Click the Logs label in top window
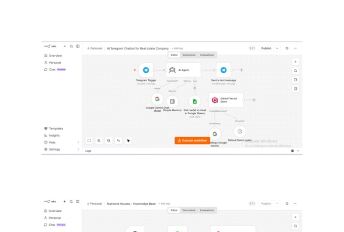Viewport: 344px width, 232px height. click(x=88, y=151)
